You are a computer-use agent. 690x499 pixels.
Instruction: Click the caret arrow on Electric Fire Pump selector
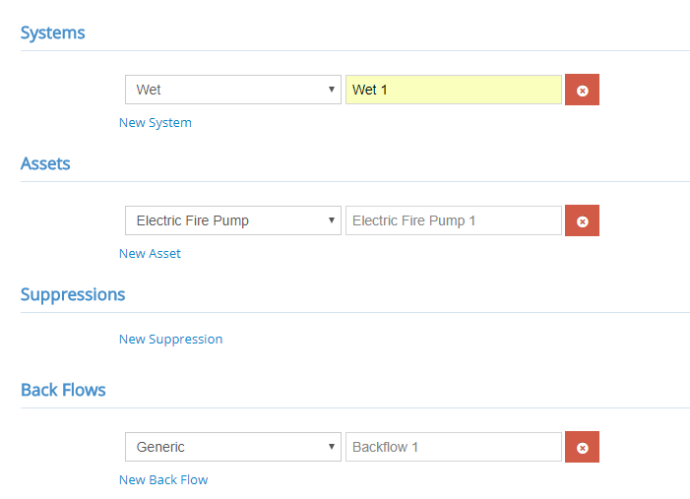(332, 220)
